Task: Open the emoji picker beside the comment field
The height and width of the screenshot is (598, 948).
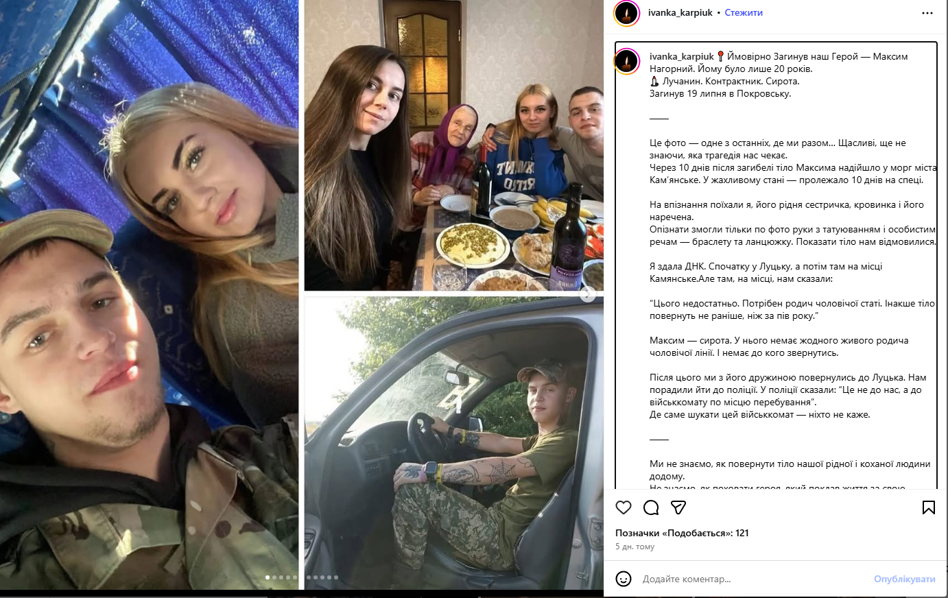Action: point(624,579)
